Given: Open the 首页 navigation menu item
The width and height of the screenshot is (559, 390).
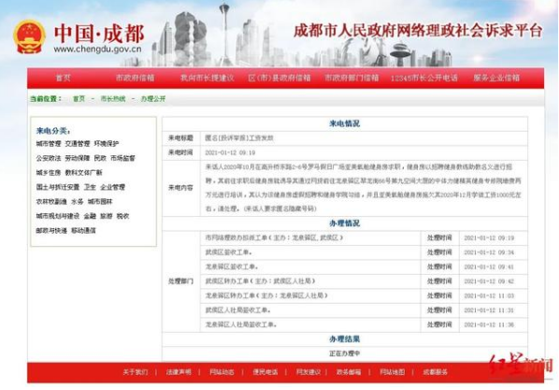Looking at the screenshot, I should pos(64,78).
